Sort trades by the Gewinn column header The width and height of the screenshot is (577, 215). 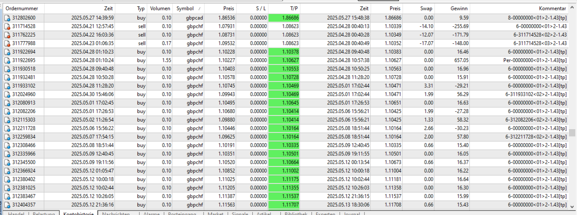coord(453,8)
